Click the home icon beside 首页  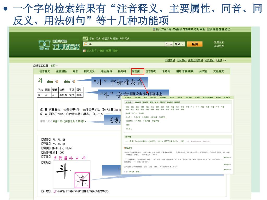(154, 29)
